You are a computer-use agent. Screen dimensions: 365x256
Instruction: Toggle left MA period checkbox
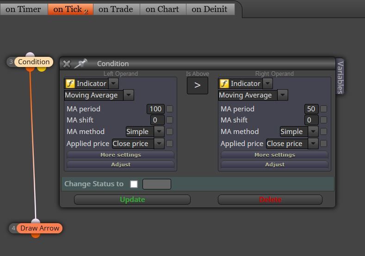click(170, 109)
